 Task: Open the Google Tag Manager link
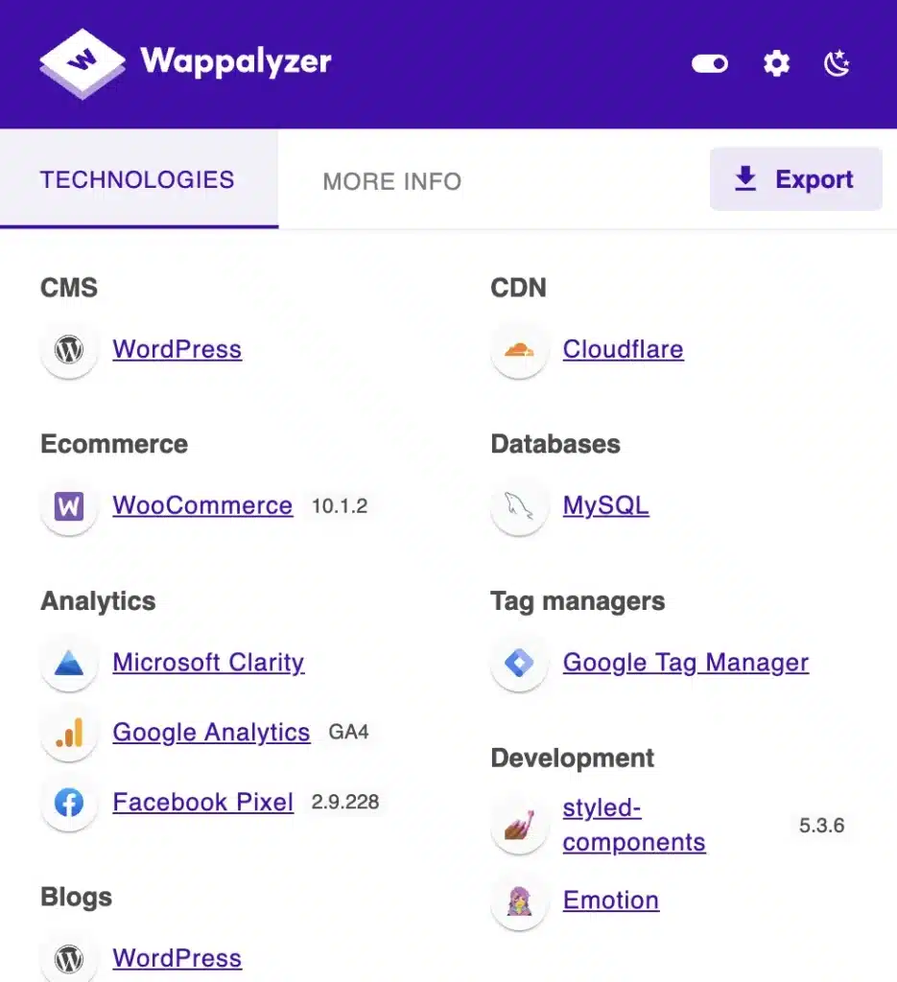coord(685,663)
